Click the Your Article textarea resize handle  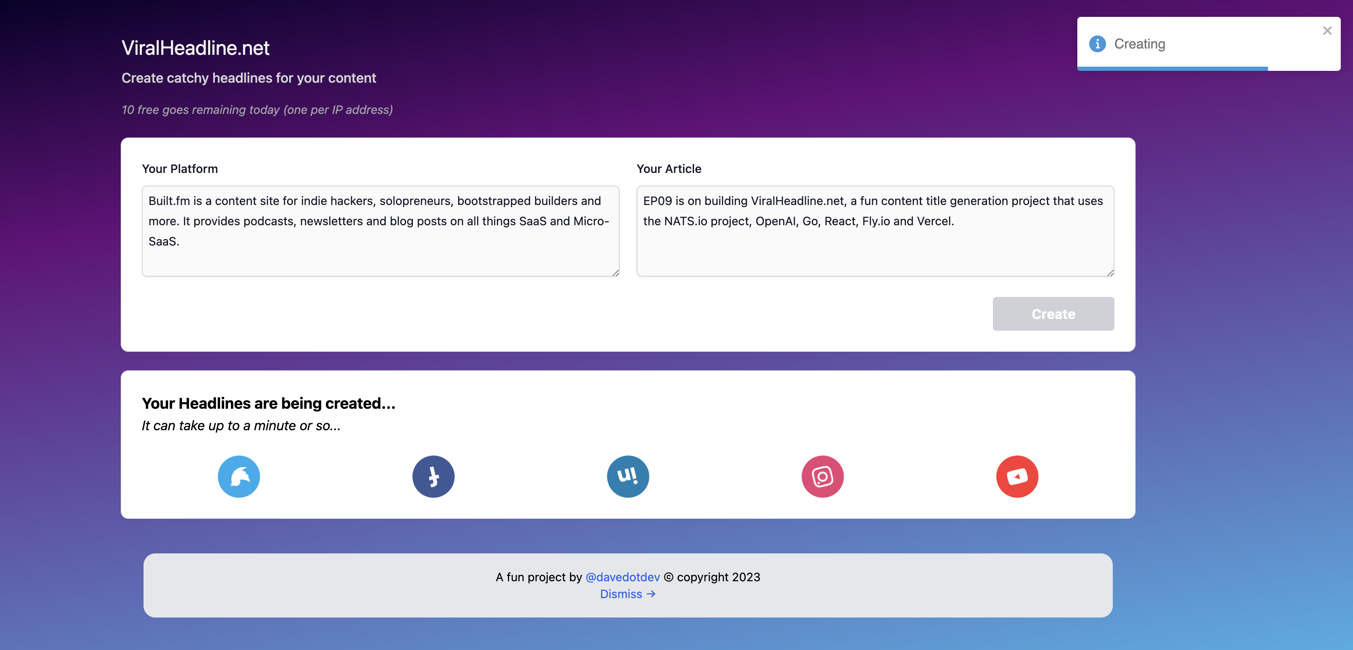click(x=1110, y=272)
